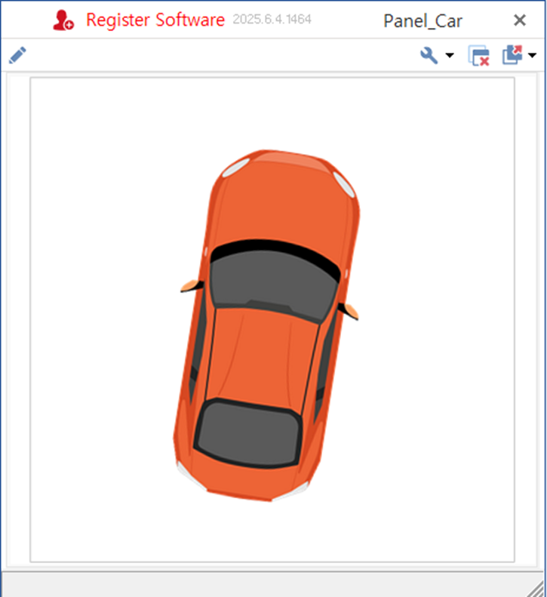Screen dimensions: 547x597
Task: Expand the wrench tool dropdown arrow
Action: [450, 56]
